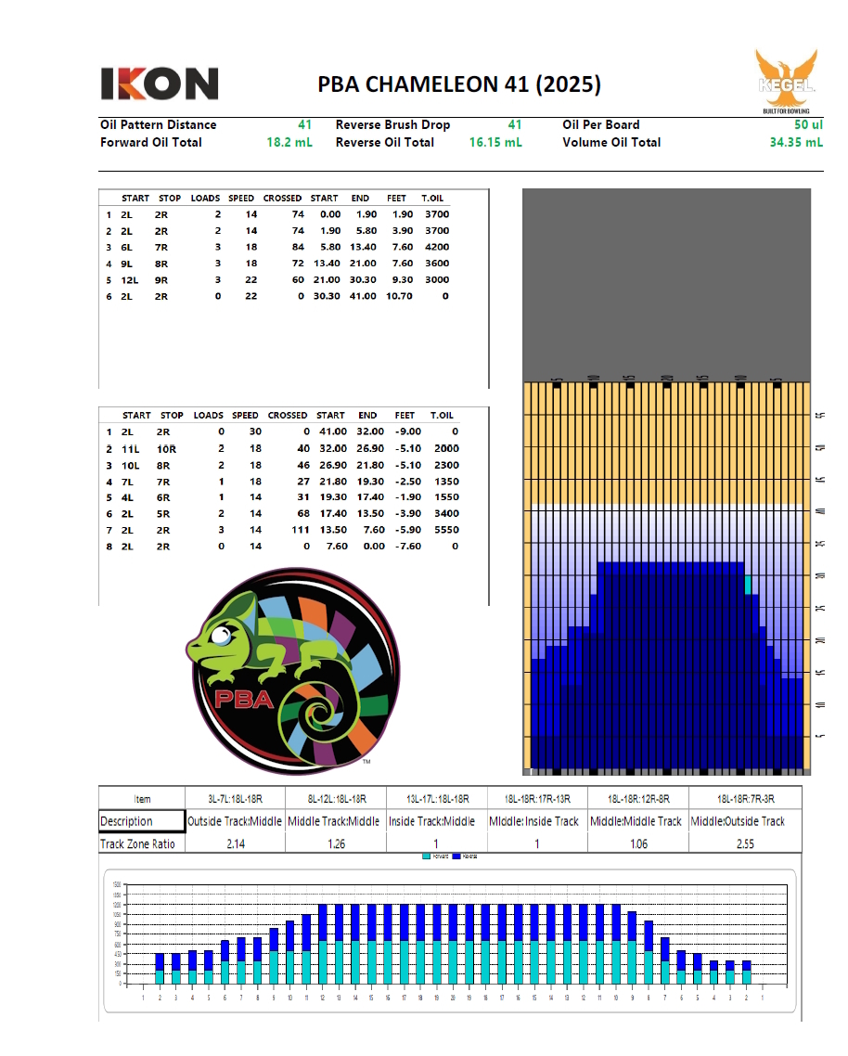Click the Item header cell
The width and height of the screenshot is (848, 1056).
coord(142,799)
